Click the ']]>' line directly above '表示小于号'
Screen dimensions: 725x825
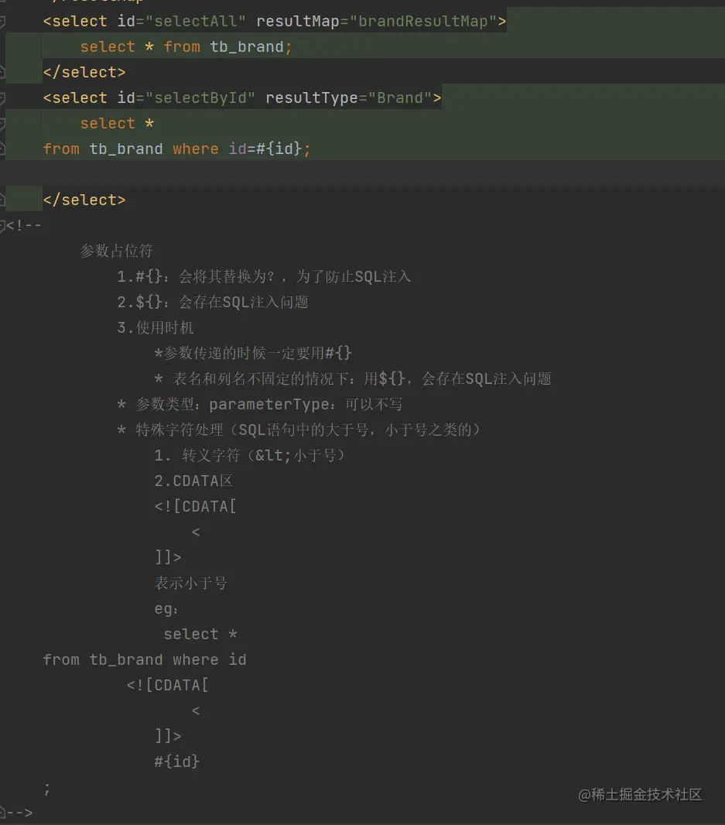pos(168,557)
